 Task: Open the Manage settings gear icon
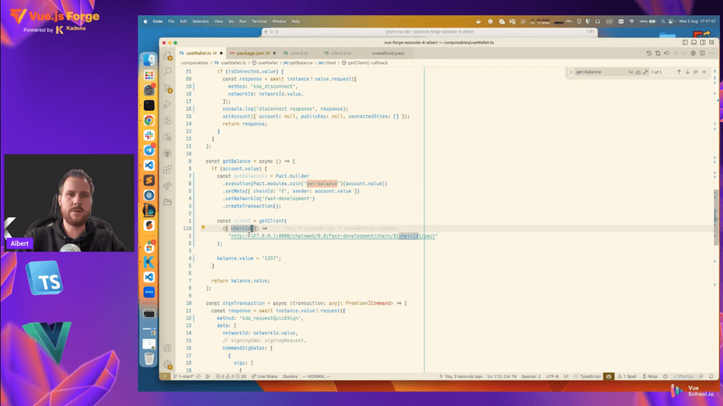[167, 365]
